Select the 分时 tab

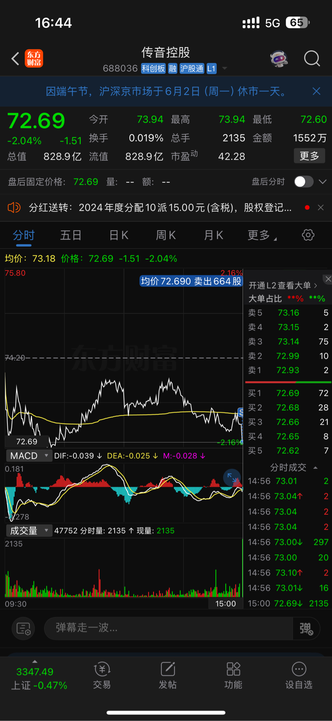click(24, 235)
